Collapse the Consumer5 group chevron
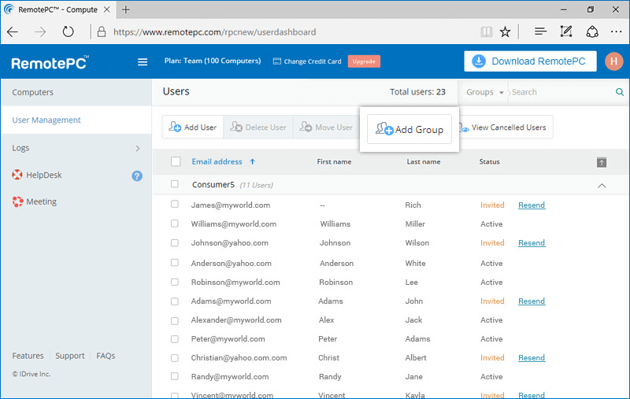The width and height of the screenshot is (630, 399). tap(602, 186)
